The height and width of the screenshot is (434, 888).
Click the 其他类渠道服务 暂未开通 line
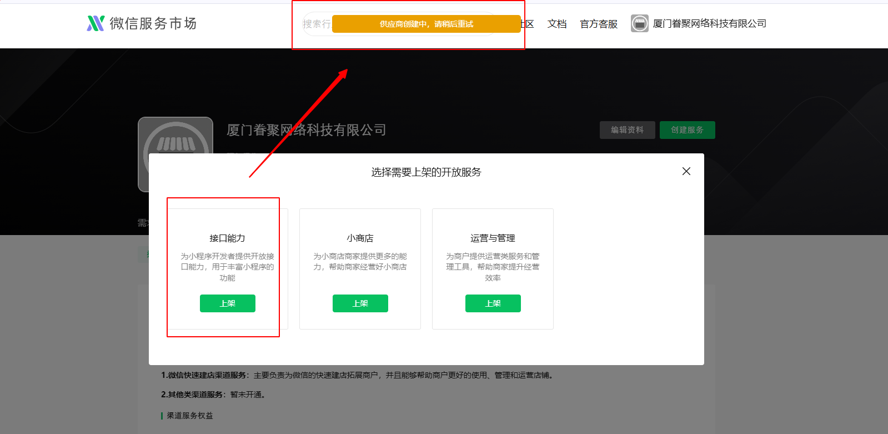[214, 395]
